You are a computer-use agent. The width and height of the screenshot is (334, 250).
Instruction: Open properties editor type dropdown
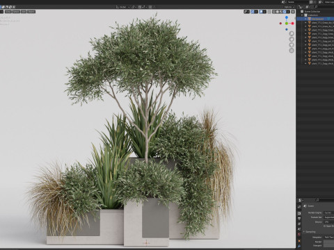point(301,200)
